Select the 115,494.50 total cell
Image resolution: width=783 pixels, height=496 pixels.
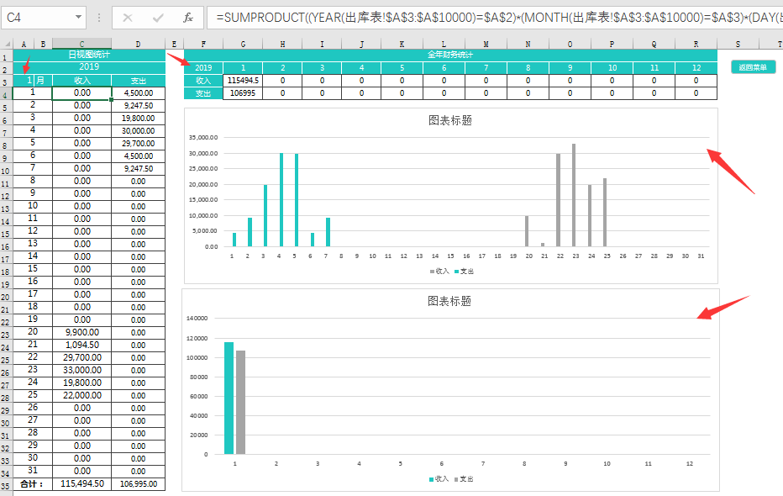coord(81,483)
